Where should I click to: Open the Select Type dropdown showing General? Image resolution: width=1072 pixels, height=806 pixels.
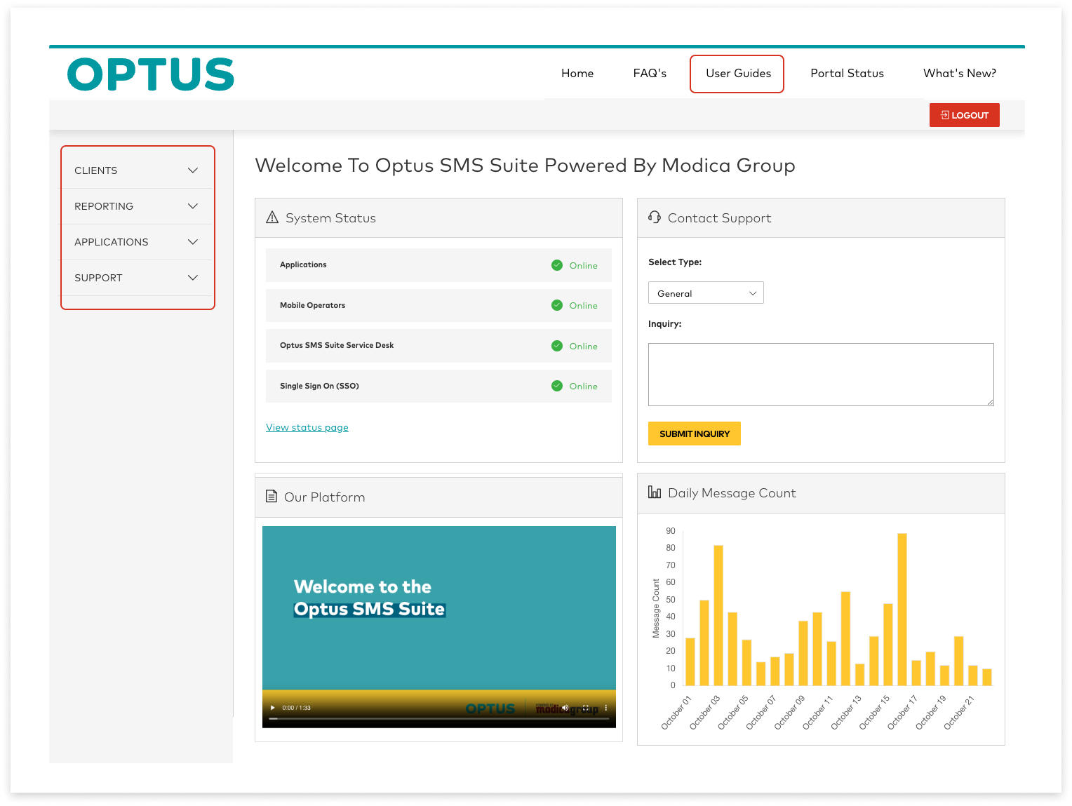(x=706, y=293)
